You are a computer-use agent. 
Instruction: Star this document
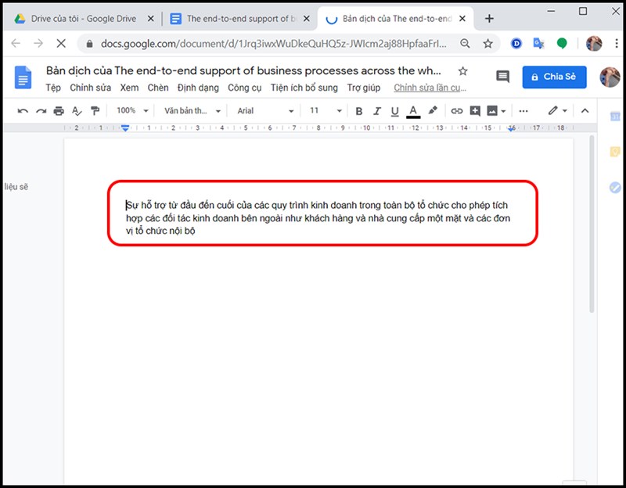point(462,71)
